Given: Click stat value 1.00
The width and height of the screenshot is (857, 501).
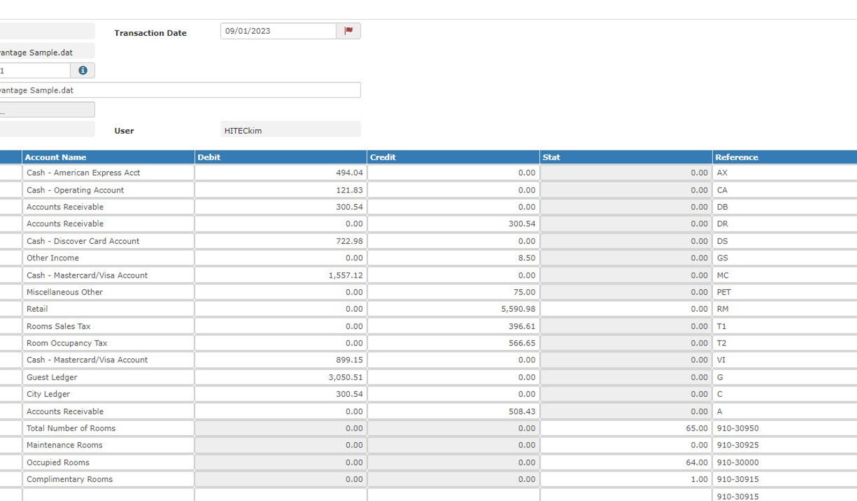Looking at the screenshot, I should pyautogui.click(x=626, y=480).
